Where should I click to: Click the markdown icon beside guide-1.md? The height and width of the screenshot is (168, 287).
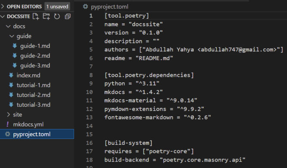(x=15, y=46)
